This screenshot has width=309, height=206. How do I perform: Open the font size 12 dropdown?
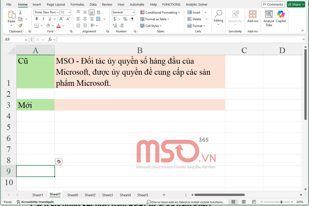(x=70, y=12)
